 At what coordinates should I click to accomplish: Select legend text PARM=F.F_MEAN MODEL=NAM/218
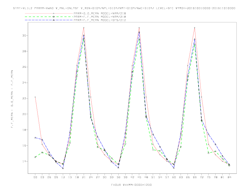(x=100, y=17)
